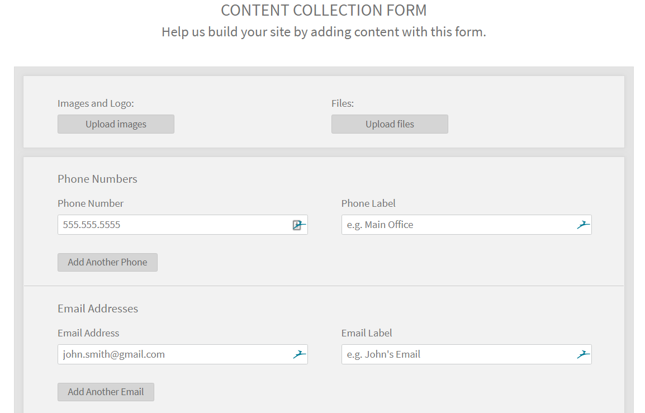This screenshot has width=645, height=413.
Task: Click the 'Images and Logo:' label
Action: point(96,103)
